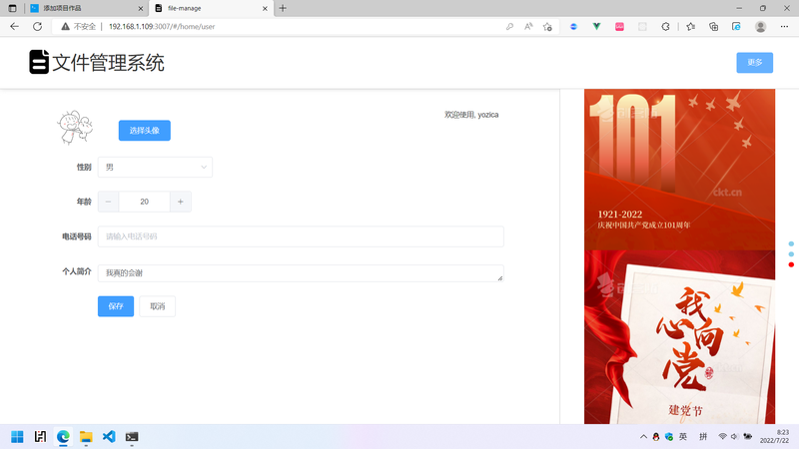Viewport: 799px width, 449px height.
Task: Click the age value field showing 20
Action: pyautogui.click(x=144, y=202)
